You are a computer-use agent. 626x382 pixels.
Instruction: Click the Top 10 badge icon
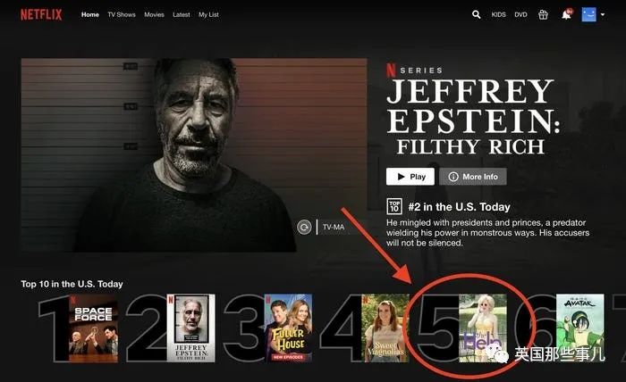coord(394,206)
